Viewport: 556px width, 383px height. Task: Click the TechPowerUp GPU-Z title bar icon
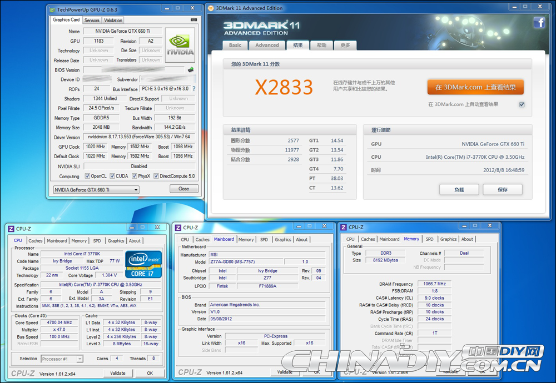(52, 9)
